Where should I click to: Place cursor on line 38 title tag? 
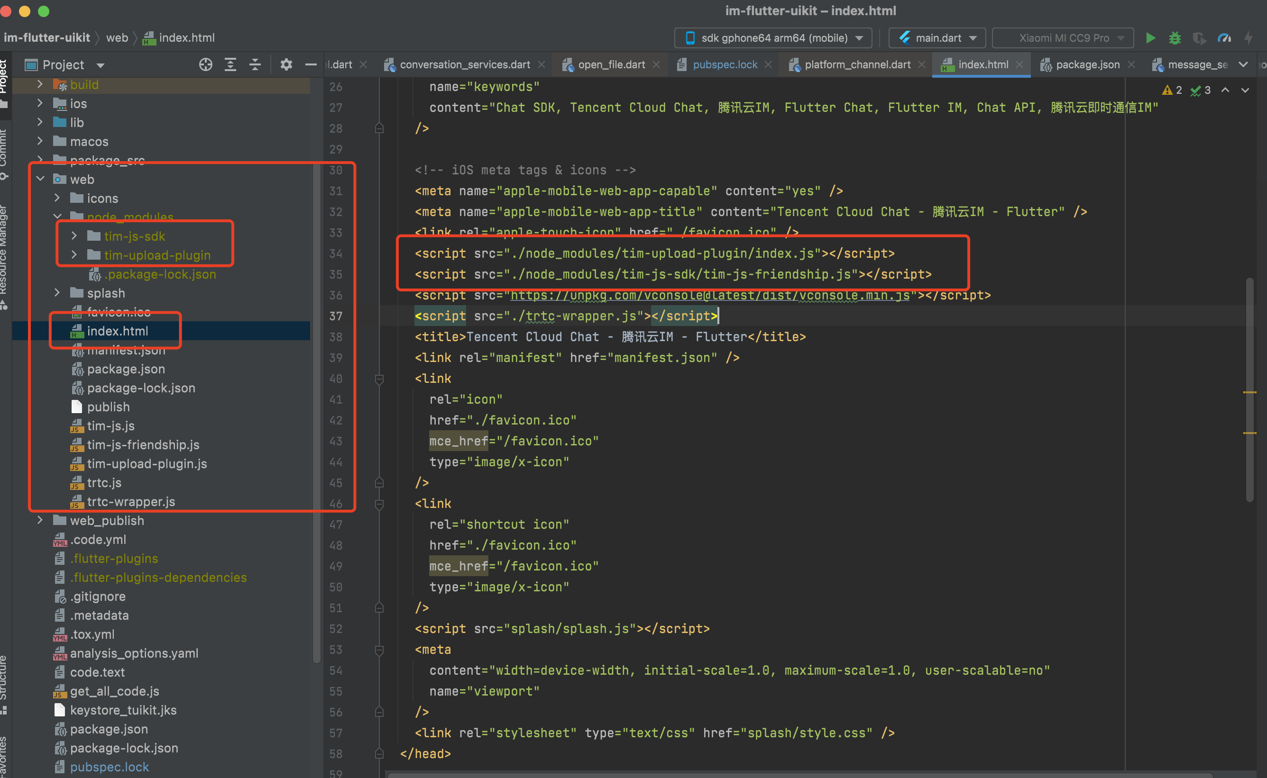coord(610,337)
